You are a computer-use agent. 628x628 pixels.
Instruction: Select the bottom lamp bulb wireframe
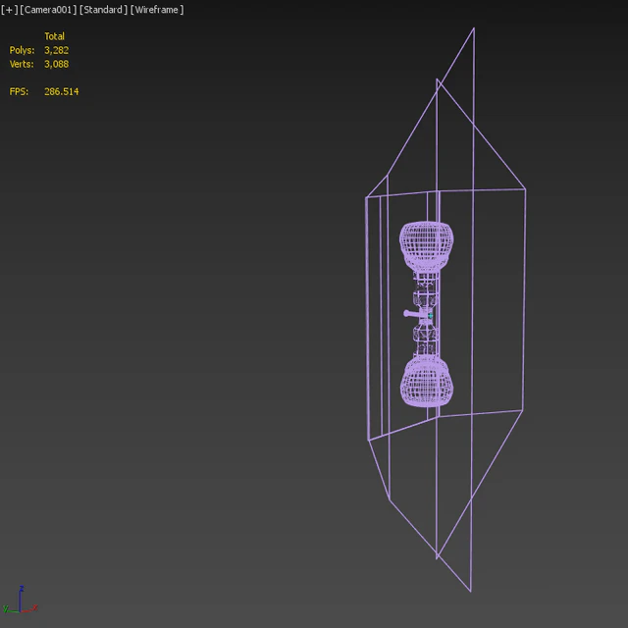click(427, 382)
